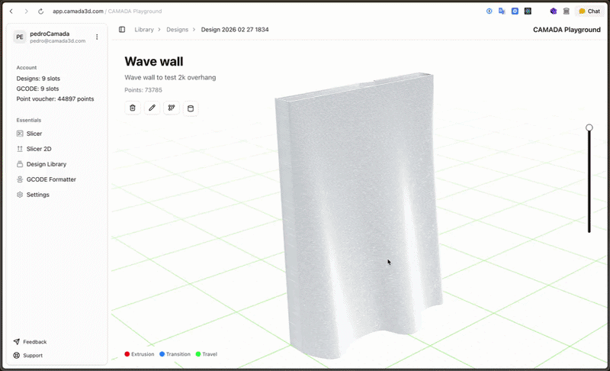
Task: Click pedro@camada3d.com email text
Action: [58, 41]
